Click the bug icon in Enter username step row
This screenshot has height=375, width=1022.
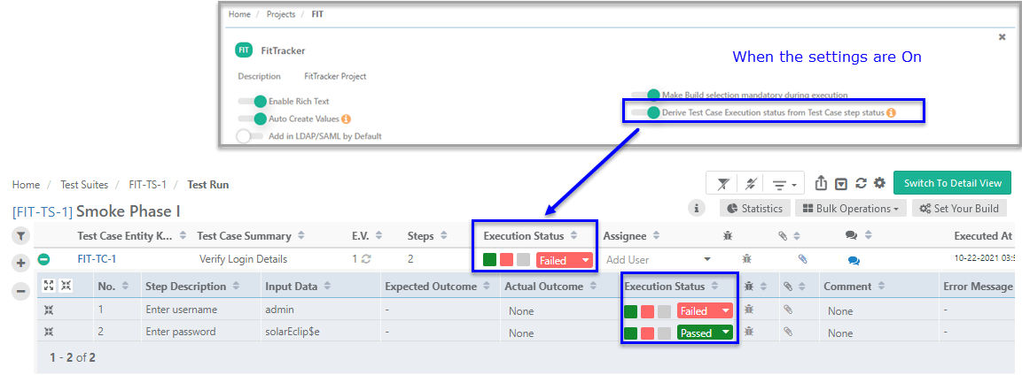pos(750,310)
